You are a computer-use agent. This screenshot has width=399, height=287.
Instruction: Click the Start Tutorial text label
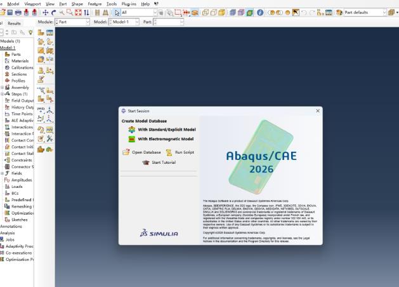tap(164, 163)
